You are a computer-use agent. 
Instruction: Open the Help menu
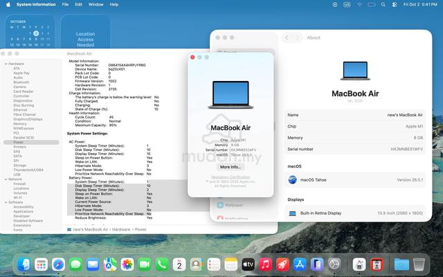[x=114, y=5]
